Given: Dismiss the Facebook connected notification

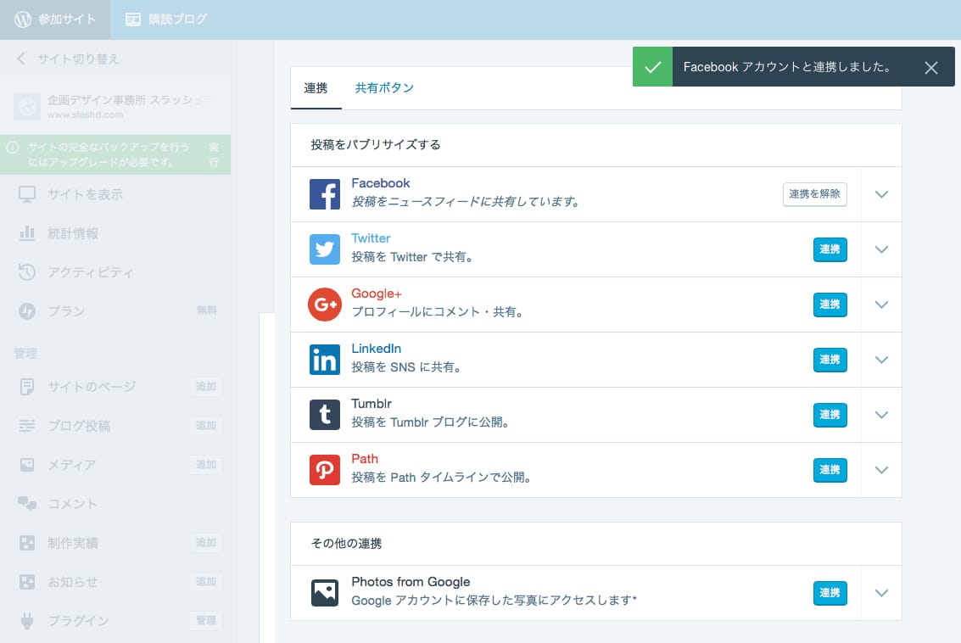Looking at the screenshot, I should [x=931, y=67].
